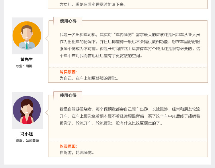The width and height of the screenshot is (215, 168).
Task: Click the 职业：公司白领 occupation text
Action: 28,141
